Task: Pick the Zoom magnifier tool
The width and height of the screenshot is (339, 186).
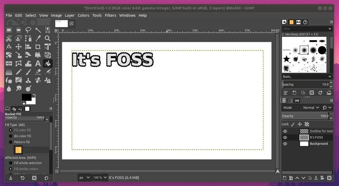Action: click(x=48, y=38)
